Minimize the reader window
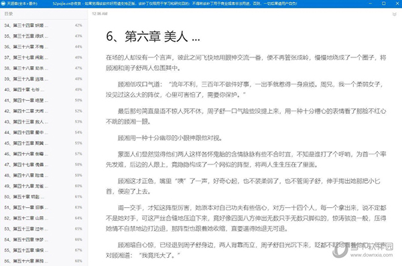 tap(371, 3)
